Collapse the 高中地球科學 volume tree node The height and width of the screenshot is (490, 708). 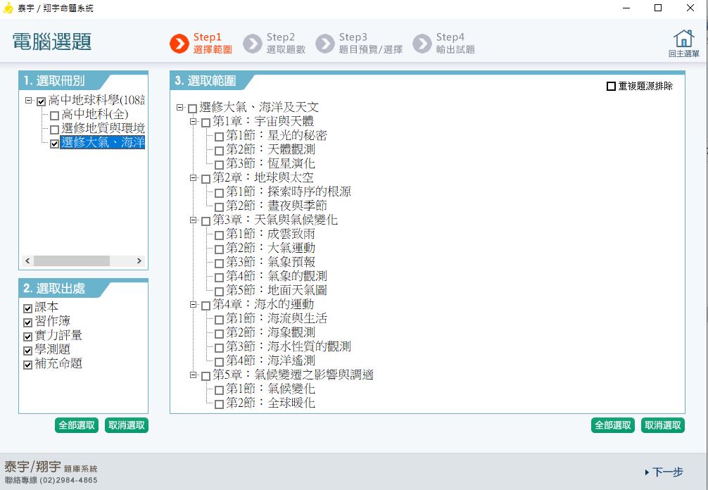click(28, 101)
